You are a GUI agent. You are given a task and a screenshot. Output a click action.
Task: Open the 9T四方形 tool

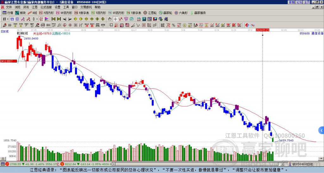pos(116,13)
